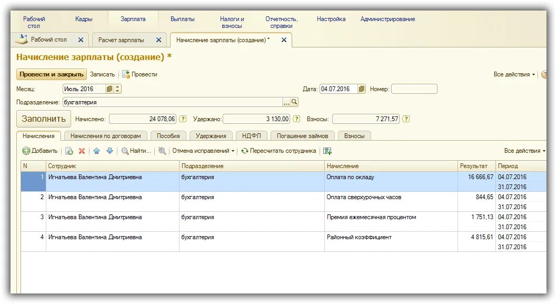
Task: Select the Погашение займов tab
Action: pos(302,136)
